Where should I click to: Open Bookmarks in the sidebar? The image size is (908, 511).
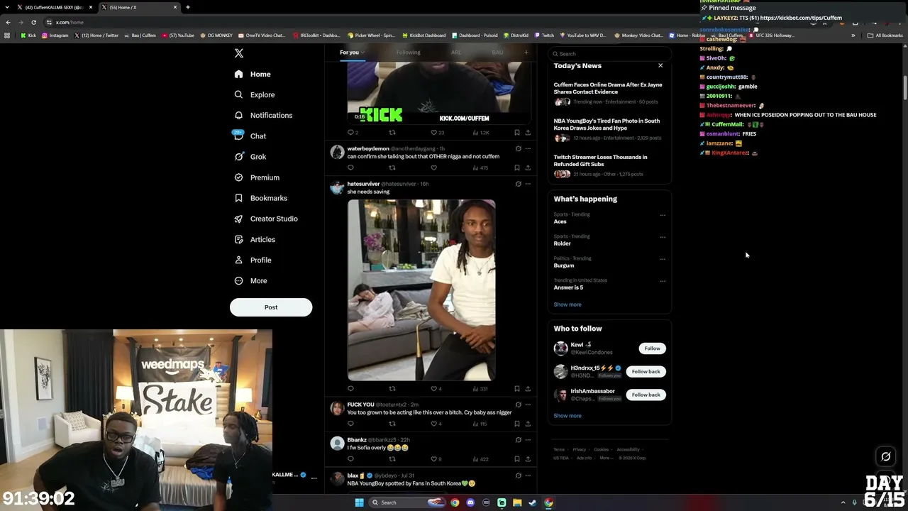pyautogui.click(x=260, y=198)
